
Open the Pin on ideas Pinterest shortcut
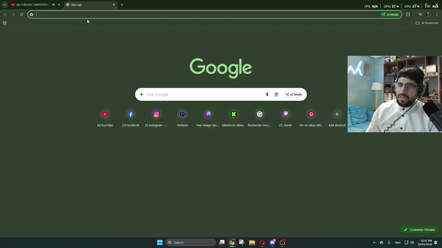311,118
